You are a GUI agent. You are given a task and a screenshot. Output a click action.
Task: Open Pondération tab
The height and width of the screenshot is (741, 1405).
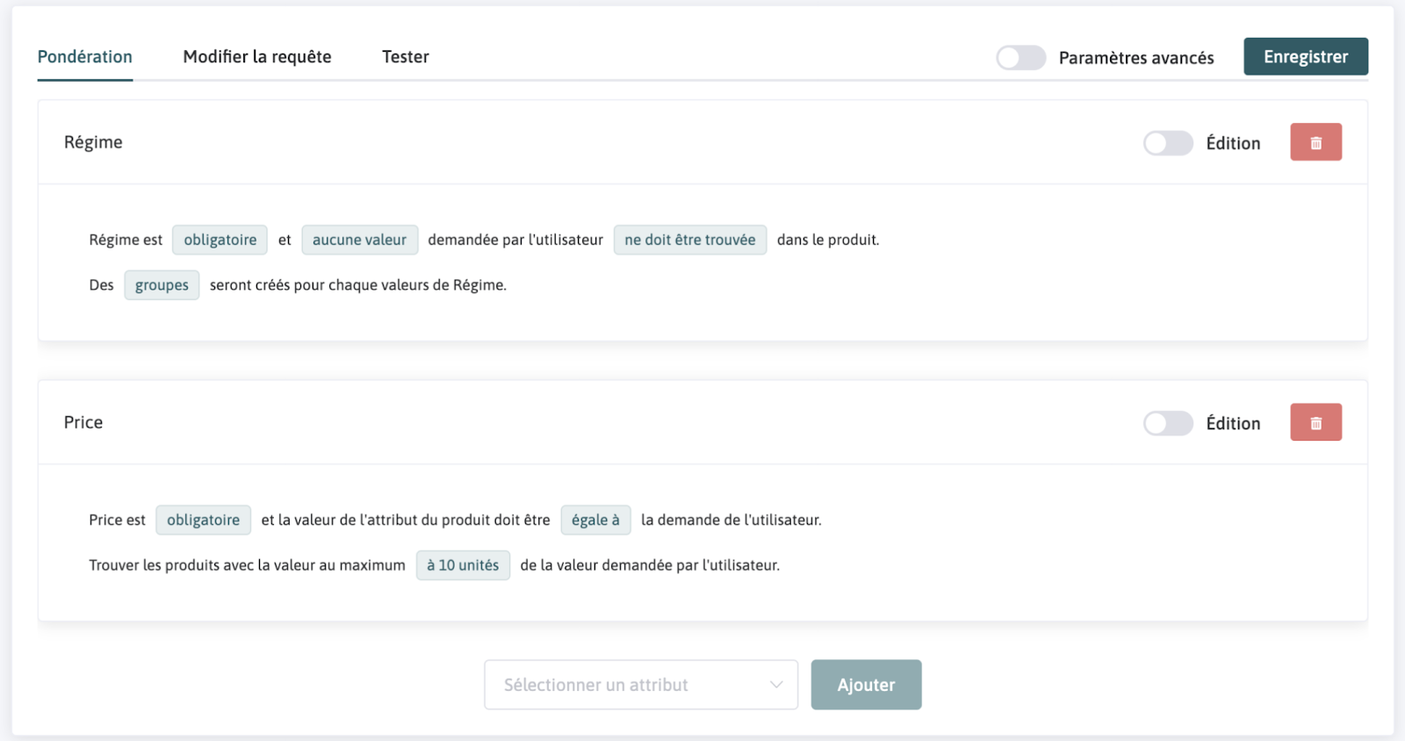(x=85, y=57)
